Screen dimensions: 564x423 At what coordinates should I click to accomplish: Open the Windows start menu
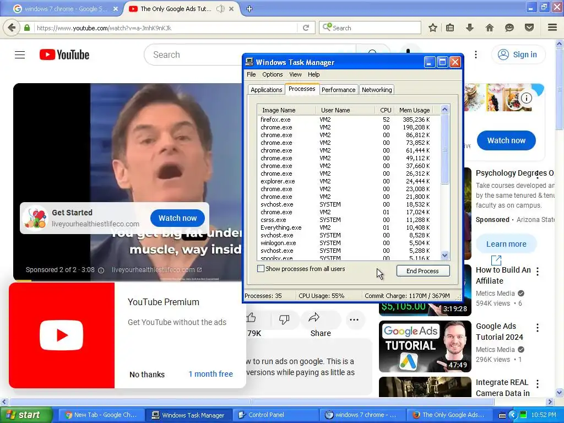26,415
